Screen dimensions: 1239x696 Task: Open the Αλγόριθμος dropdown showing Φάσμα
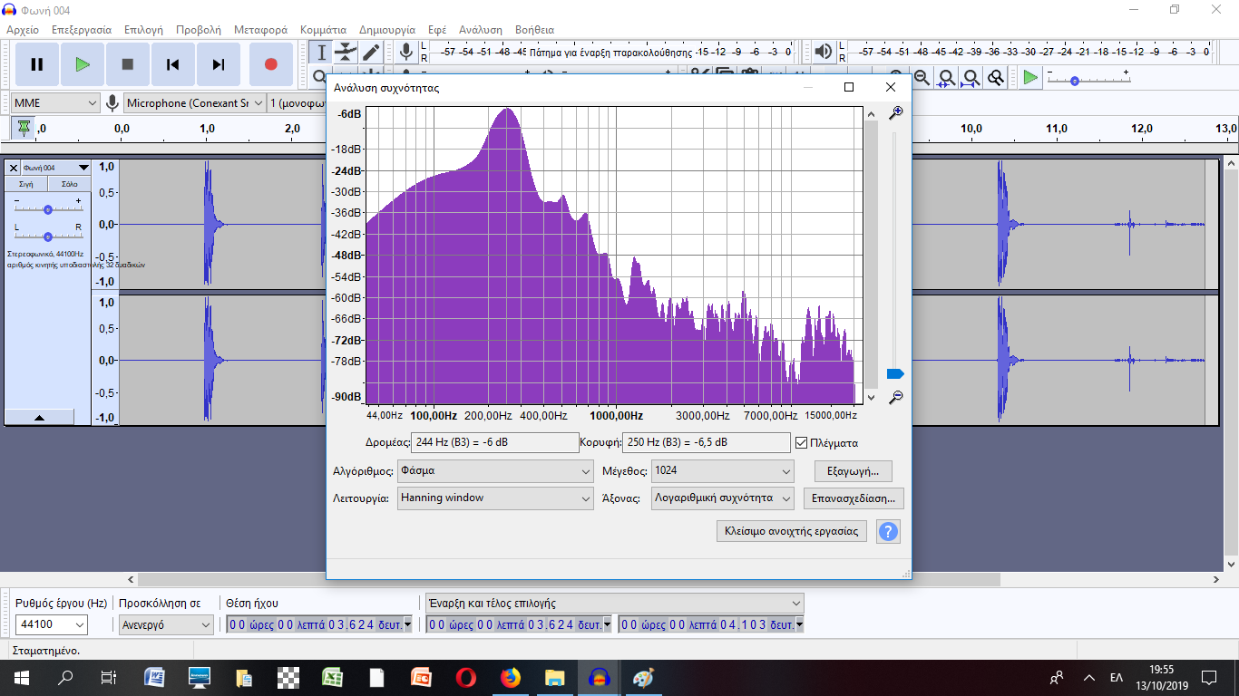[496, 471]
